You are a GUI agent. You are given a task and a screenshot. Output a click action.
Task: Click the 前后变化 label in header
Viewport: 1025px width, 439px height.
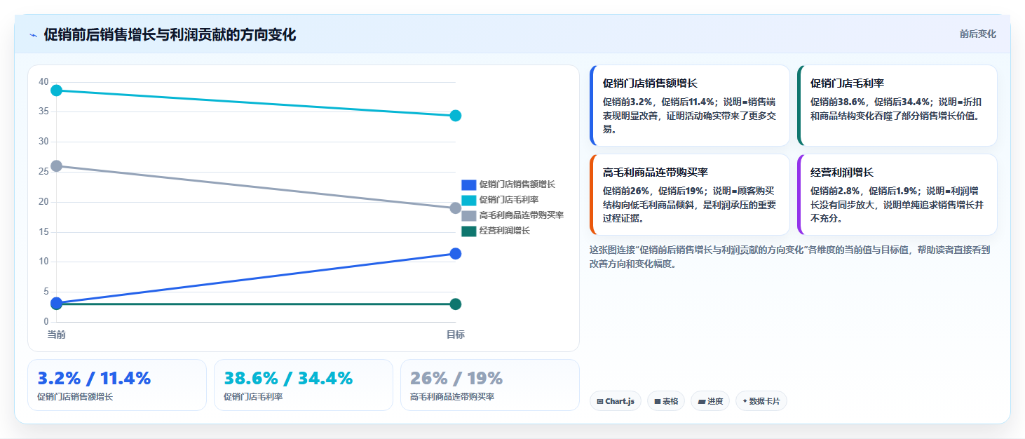[977, 34]
